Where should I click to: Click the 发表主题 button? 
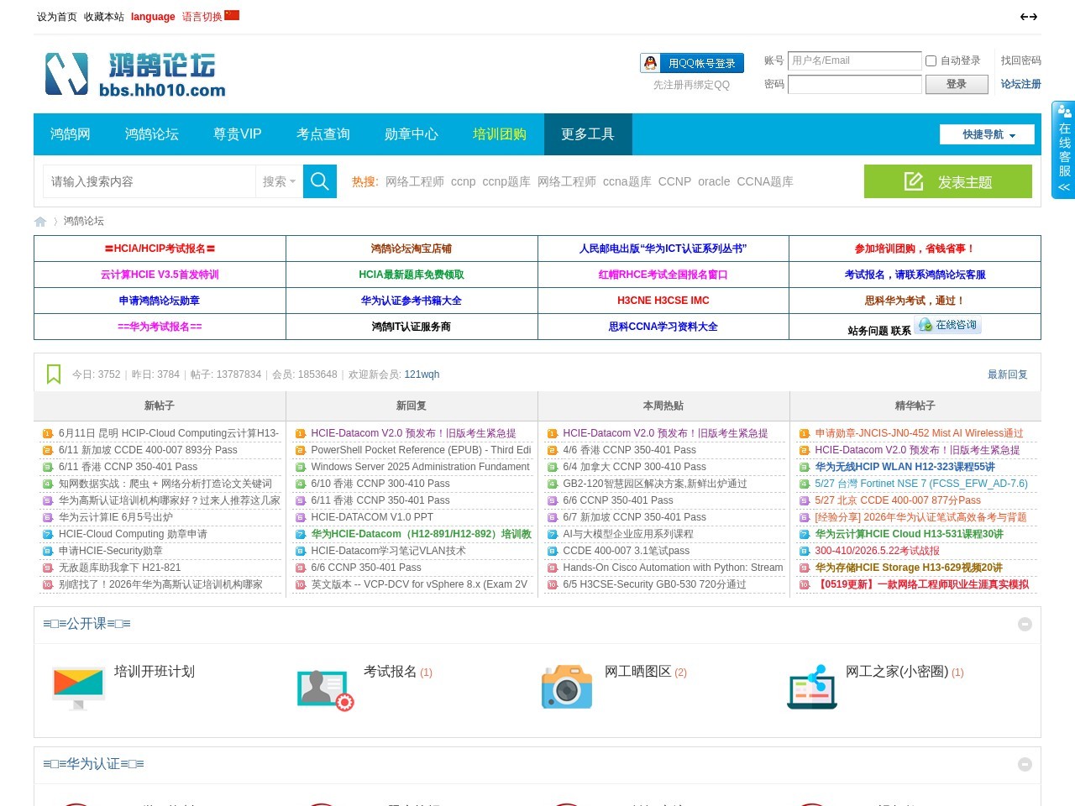pyautogui.click(x=948, y=181)
